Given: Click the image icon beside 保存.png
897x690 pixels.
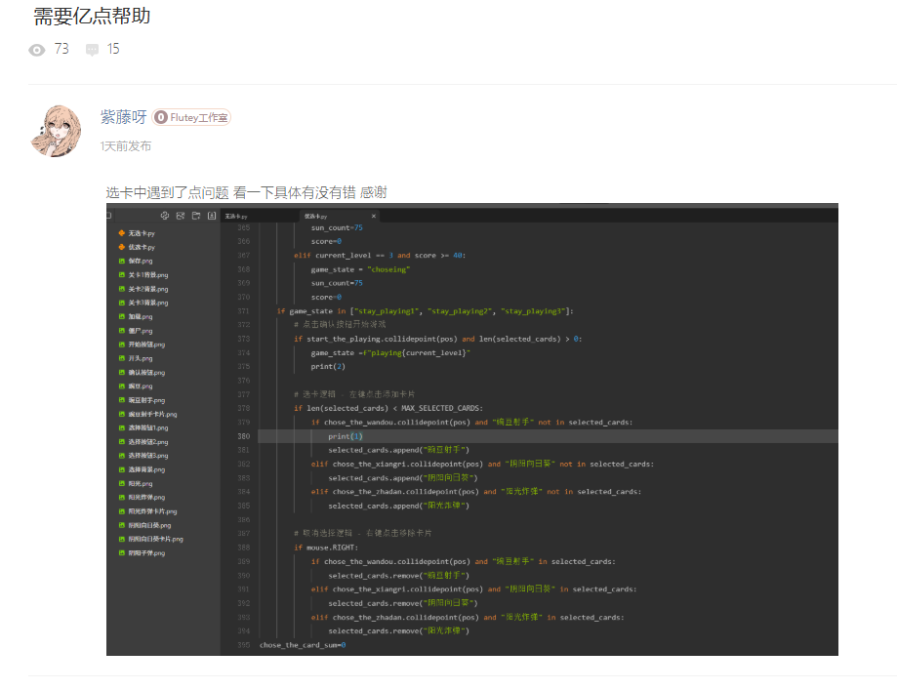Looking at the screenshot, I should [121, 262].
